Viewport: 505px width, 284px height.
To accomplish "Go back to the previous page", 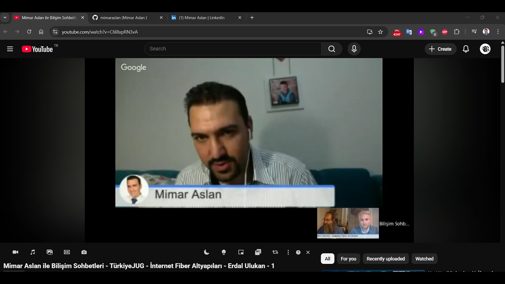I will (x=6, y=32).
